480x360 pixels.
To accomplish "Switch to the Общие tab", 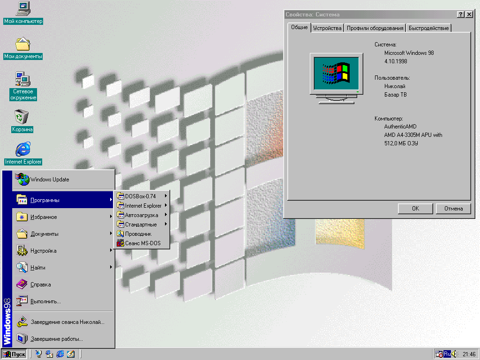I will tap(299, 27).
